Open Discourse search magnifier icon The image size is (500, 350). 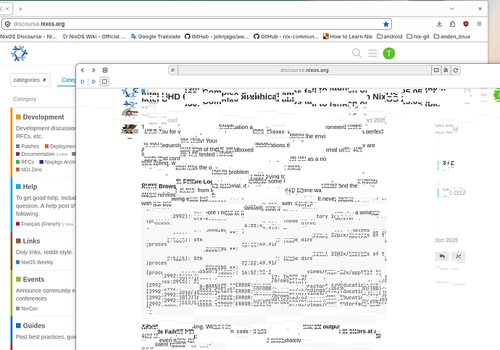(x=357, y=53)
